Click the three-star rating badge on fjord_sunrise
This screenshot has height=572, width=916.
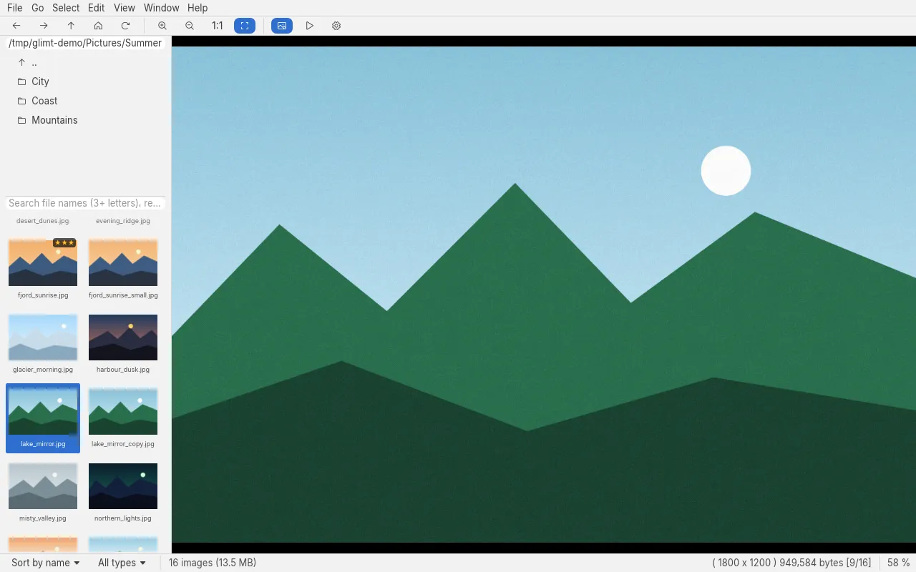[x=64, y=243]
